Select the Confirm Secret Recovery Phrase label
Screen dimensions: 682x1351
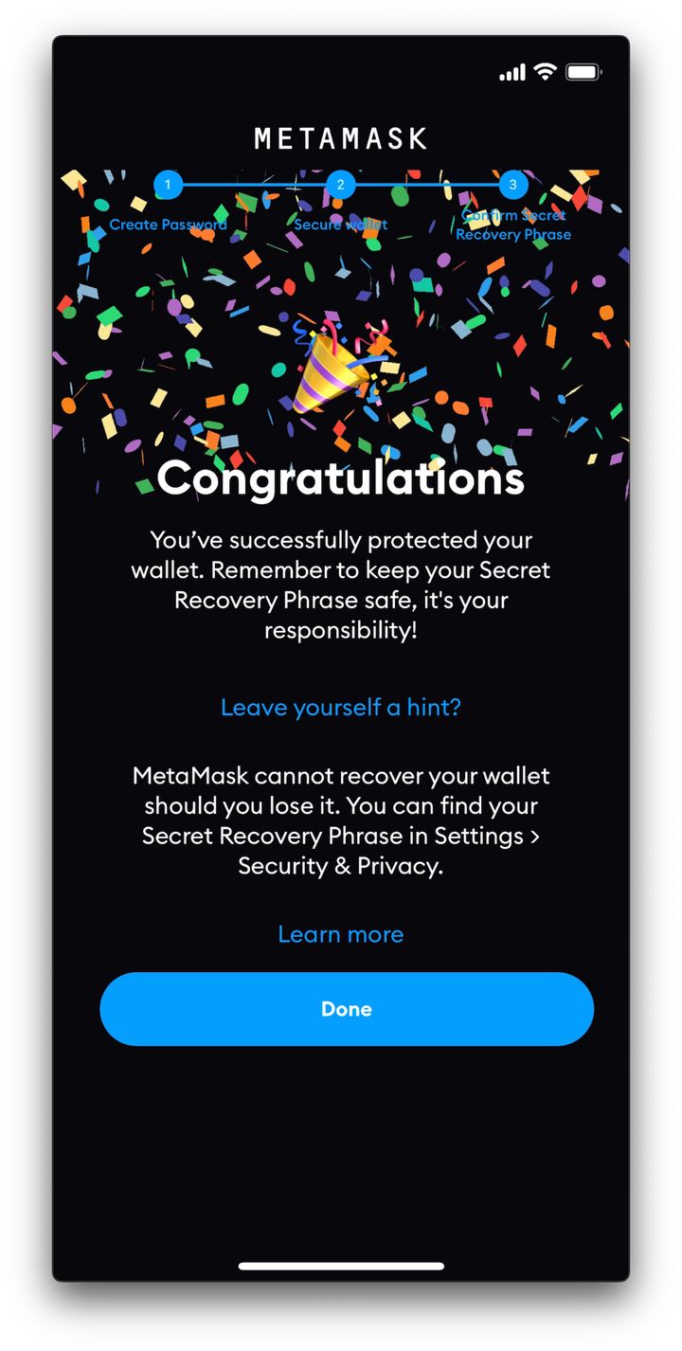tap(512, 225)
